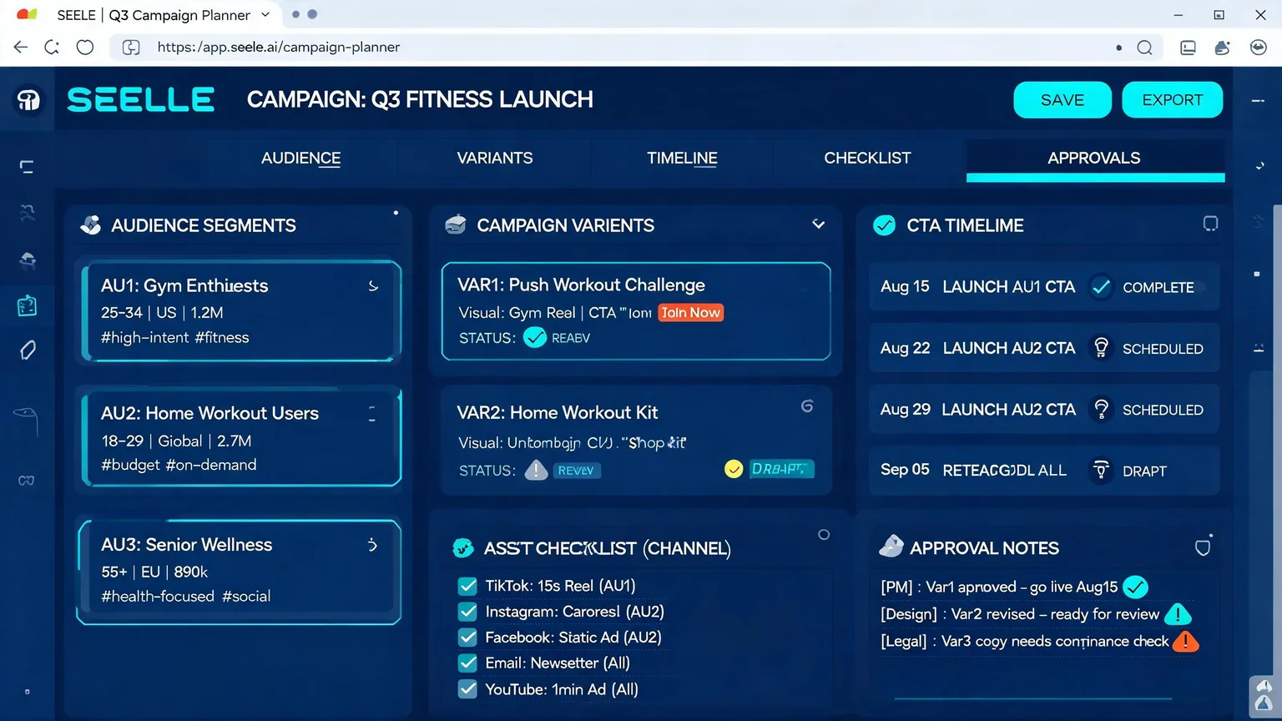Toggle the circle option in Asset Checklist header

(x=824, y=535)
